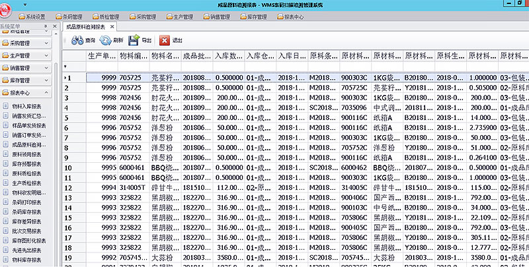
Task: Sort by the 生产单 column header
Action: (x=102, y=56)
